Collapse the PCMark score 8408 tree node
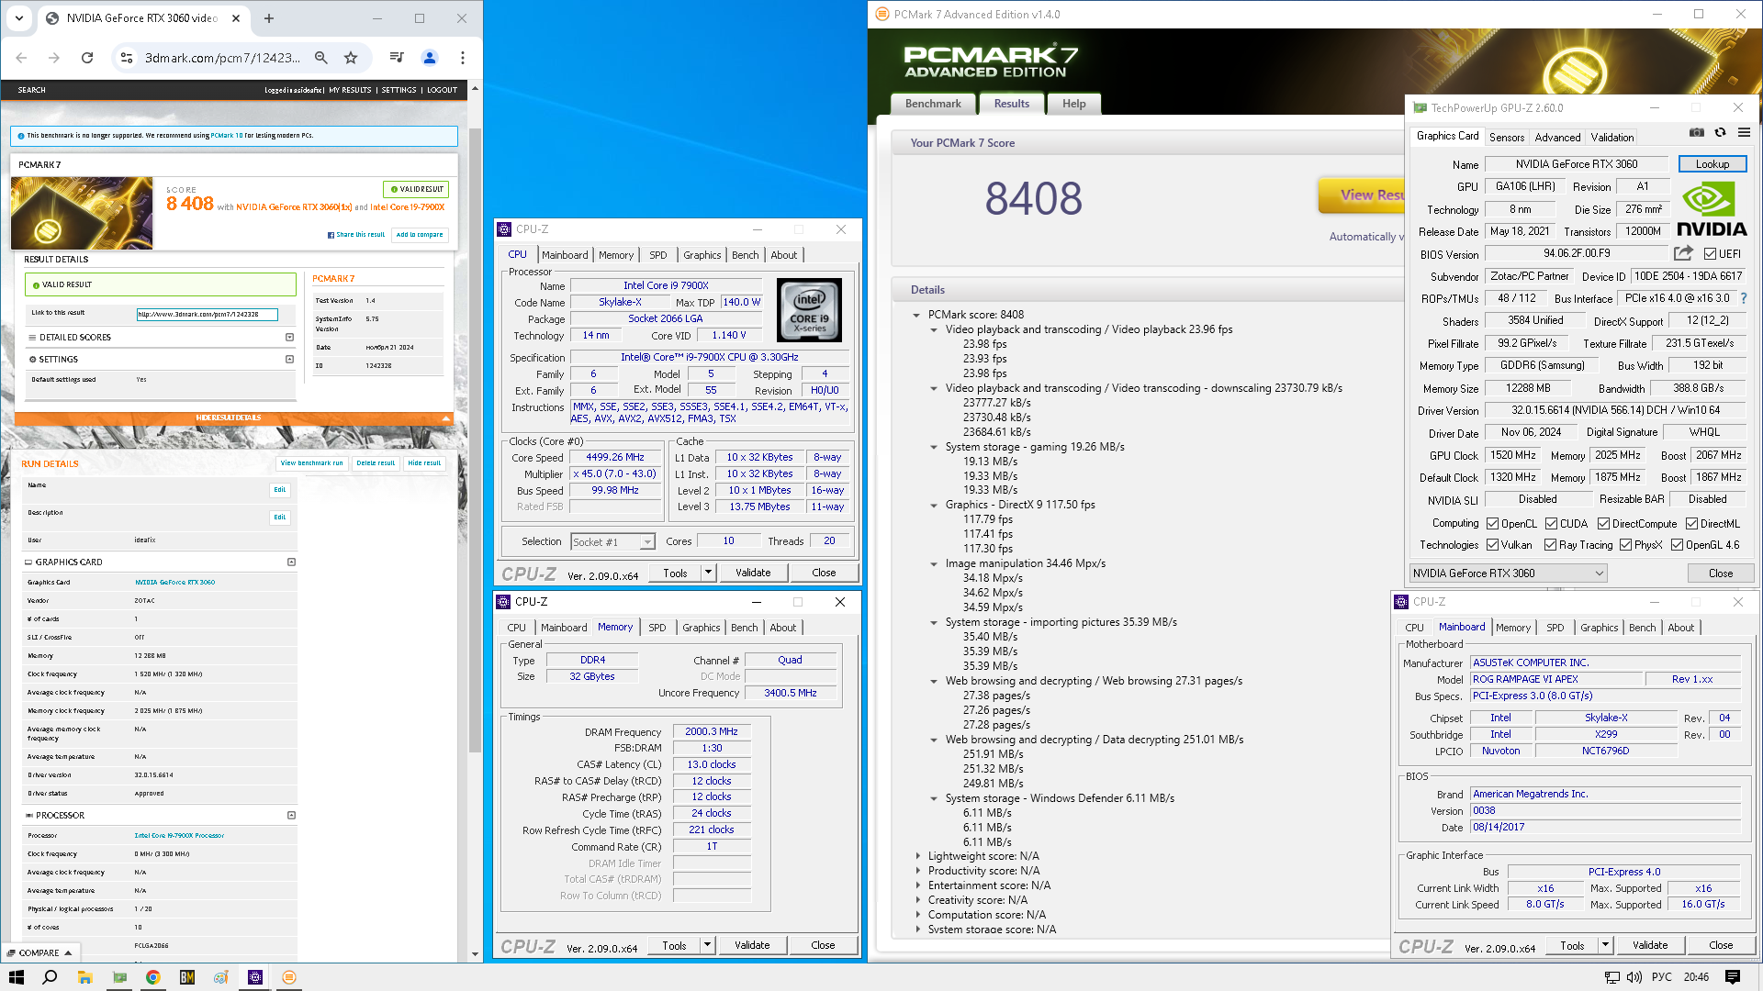 click(x=916, y=315)
